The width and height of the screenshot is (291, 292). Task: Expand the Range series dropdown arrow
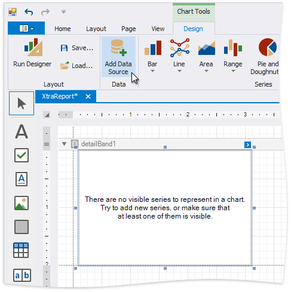tap(233, 71)
